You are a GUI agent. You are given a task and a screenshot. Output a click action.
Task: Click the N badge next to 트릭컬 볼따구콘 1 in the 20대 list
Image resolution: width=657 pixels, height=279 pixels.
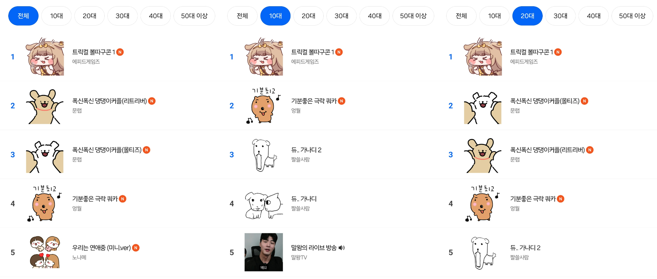click(558, 52)
